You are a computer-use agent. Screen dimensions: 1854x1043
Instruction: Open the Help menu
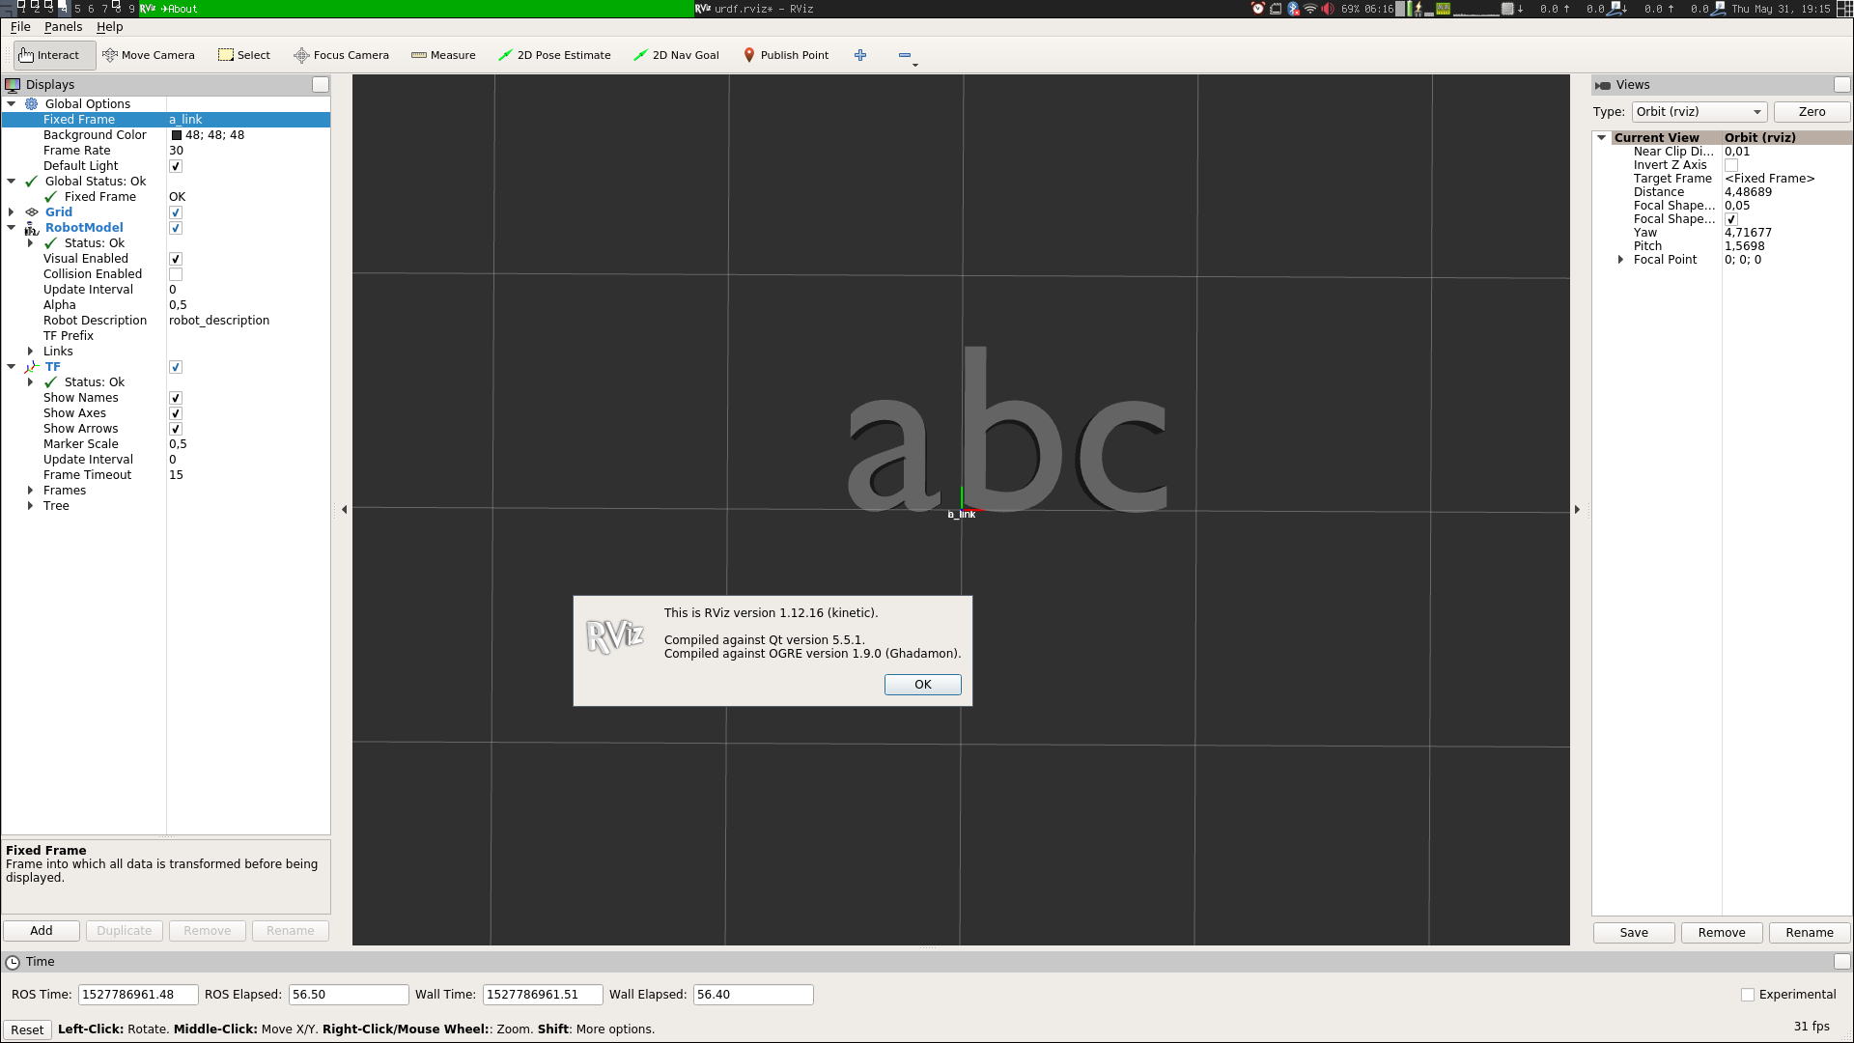(109, 27)
